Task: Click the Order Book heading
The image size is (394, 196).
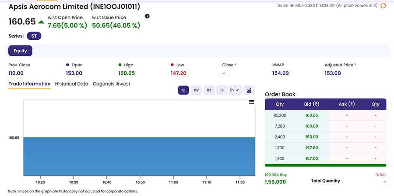Action: coord(280,94)
